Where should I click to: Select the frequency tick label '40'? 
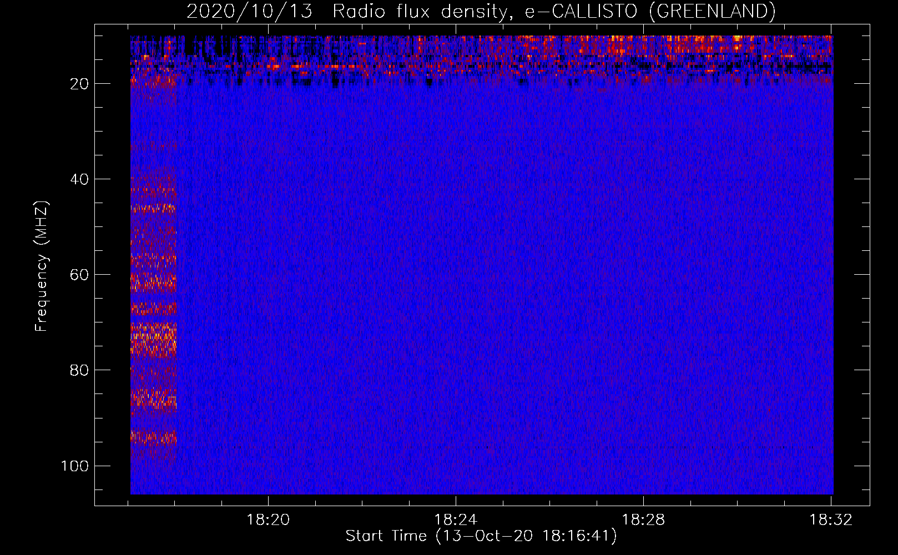(79, 179)
